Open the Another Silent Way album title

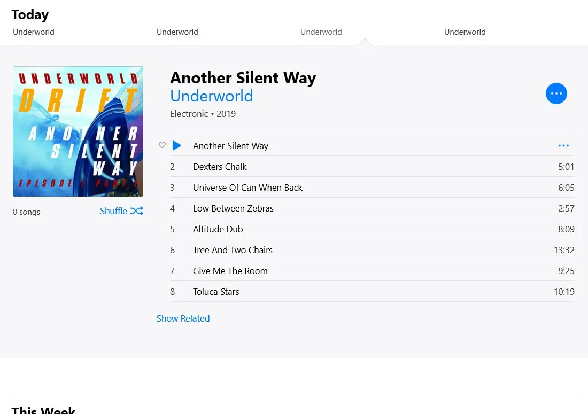click(x=243, y=78)
